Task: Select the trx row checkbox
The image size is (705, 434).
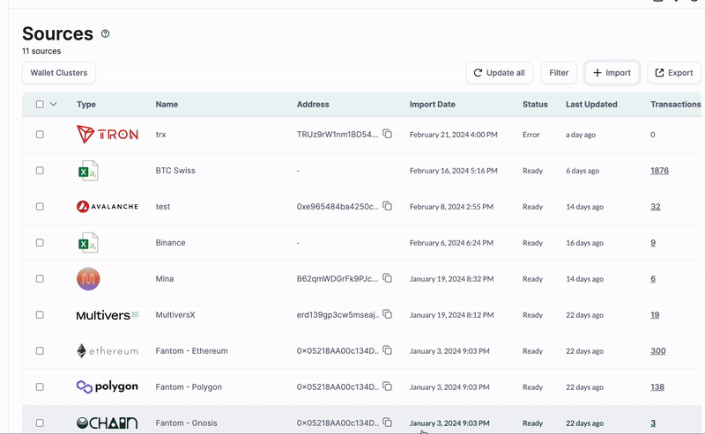Action: pyautogui.click(x=40, y=135)
